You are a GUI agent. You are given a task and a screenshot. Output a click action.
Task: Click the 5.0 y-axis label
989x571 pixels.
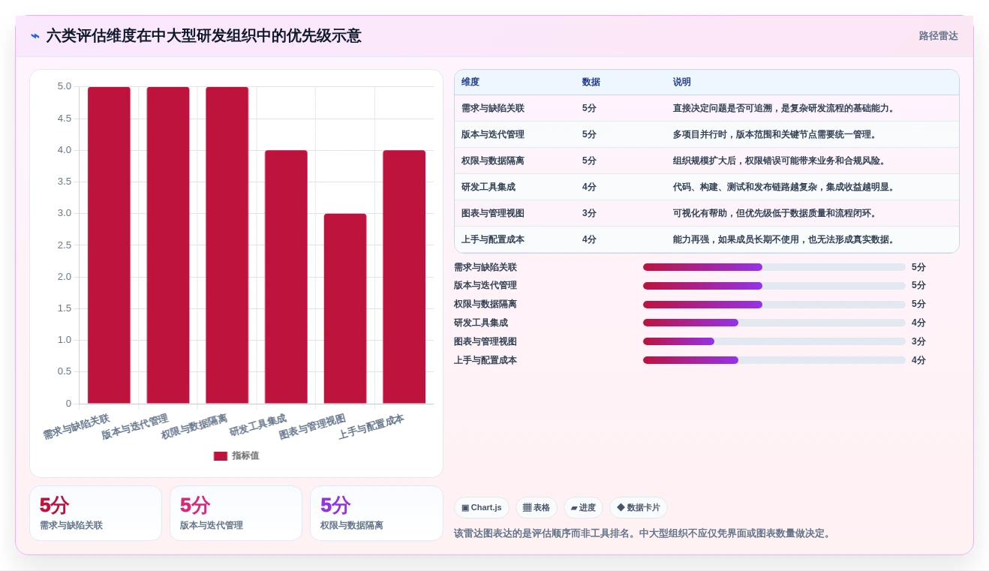(65, 86)
